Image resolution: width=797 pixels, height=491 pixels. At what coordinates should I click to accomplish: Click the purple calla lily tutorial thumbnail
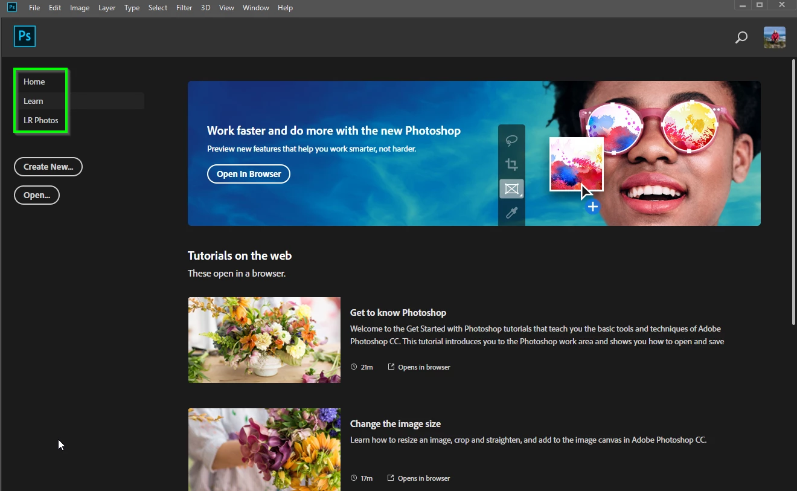coord(264,449)
